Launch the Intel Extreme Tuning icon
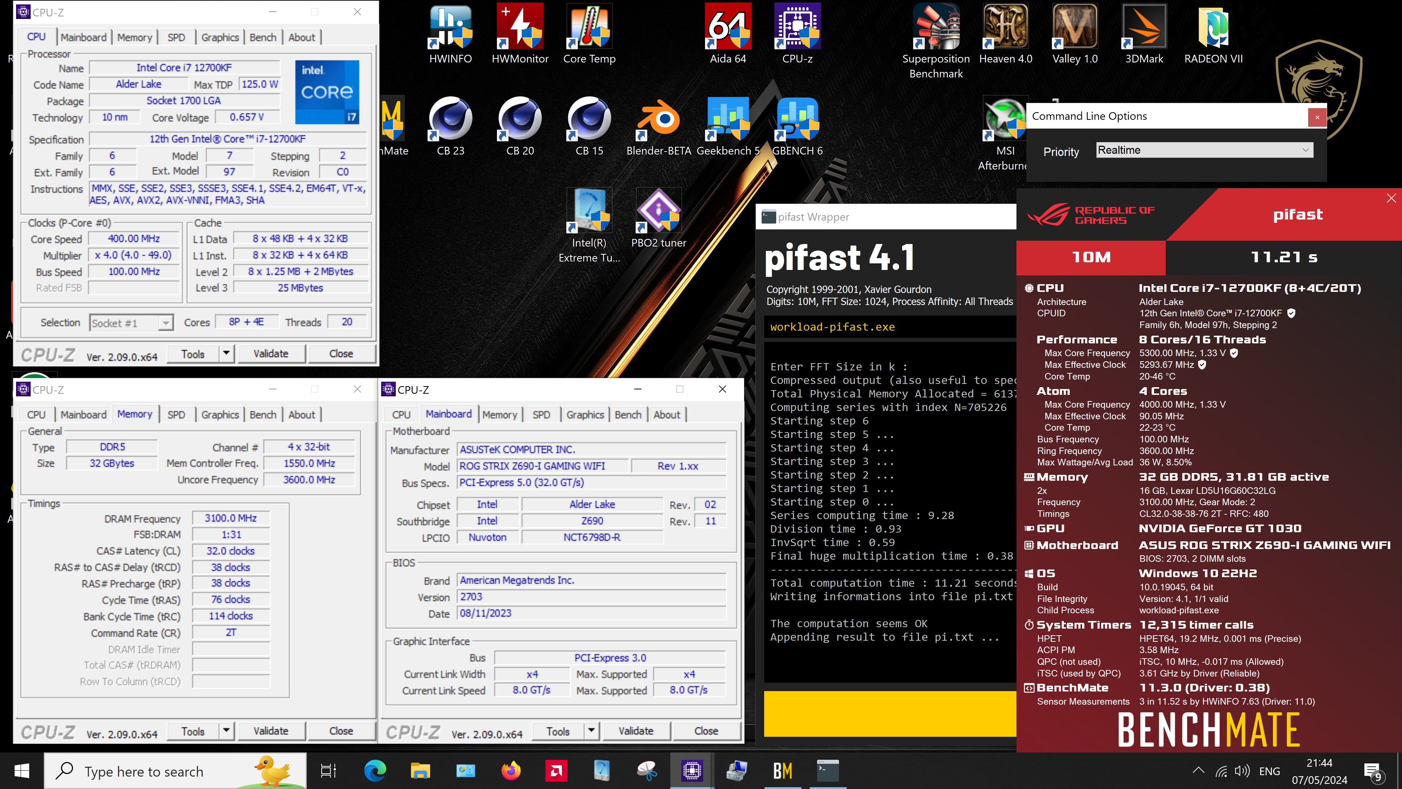 [x=589, y=226]
